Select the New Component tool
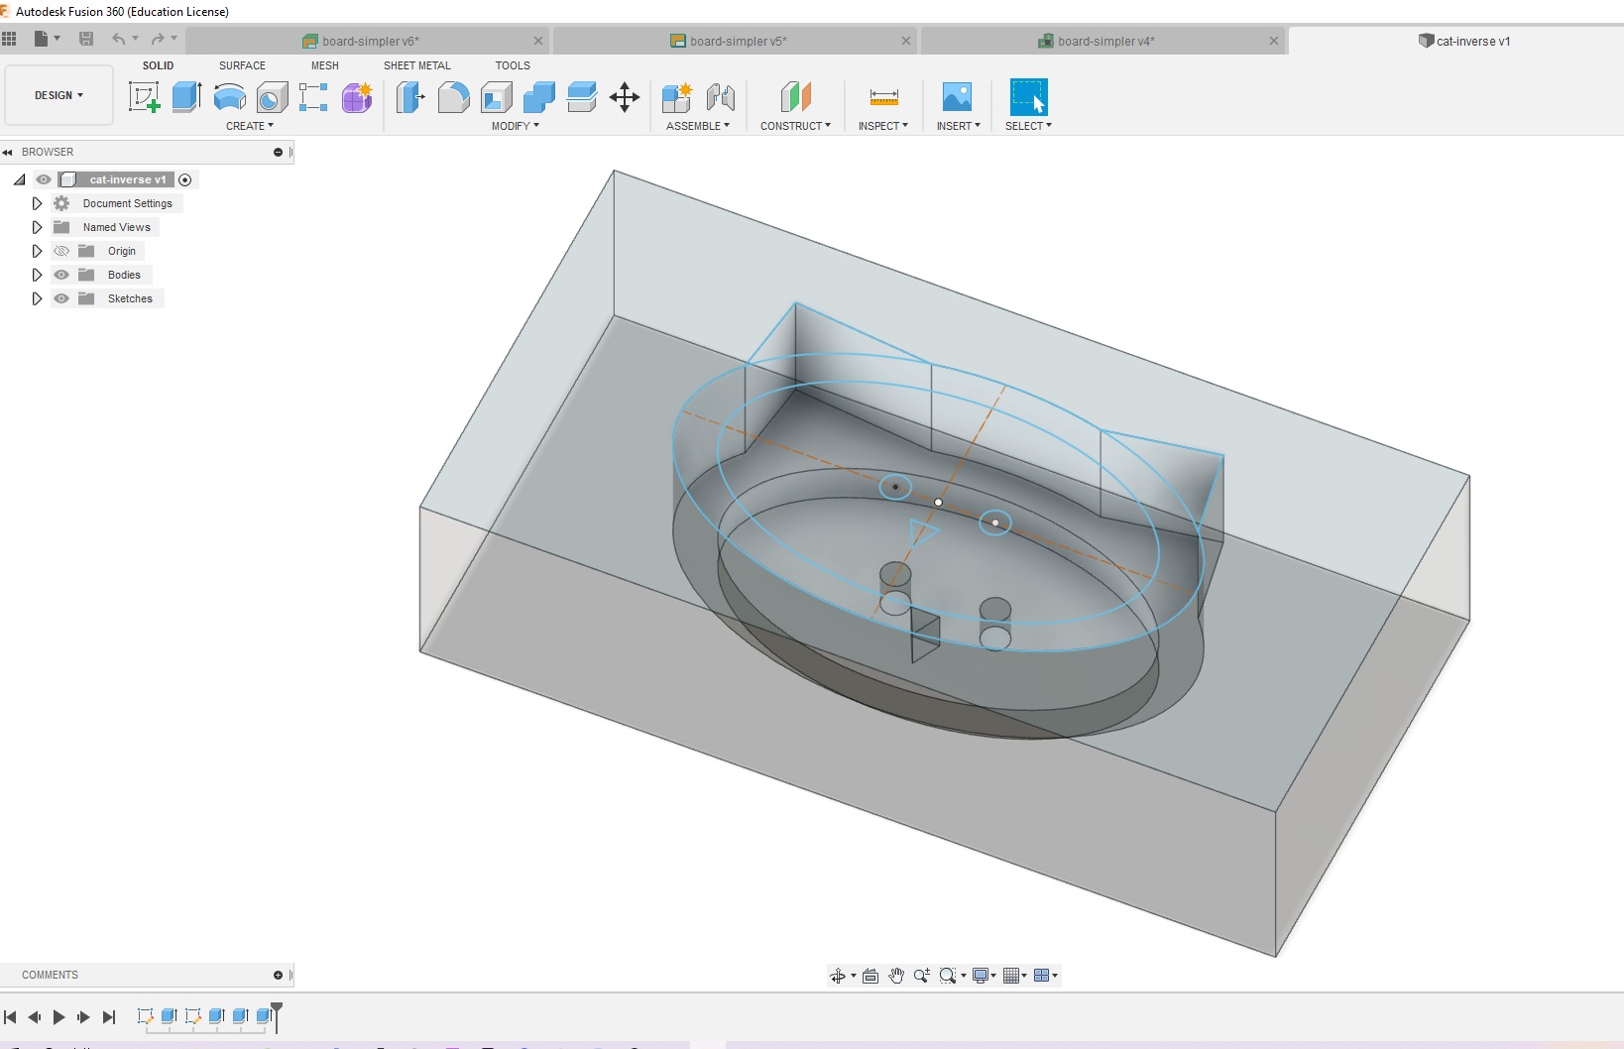 tap(677, 97)
